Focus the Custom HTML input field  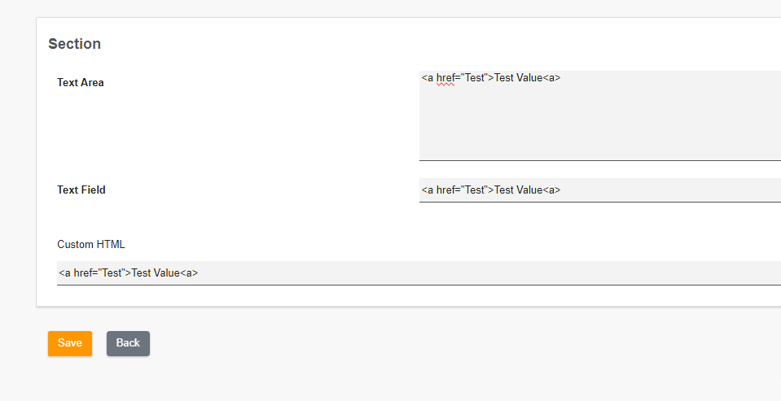click(489, 273)
